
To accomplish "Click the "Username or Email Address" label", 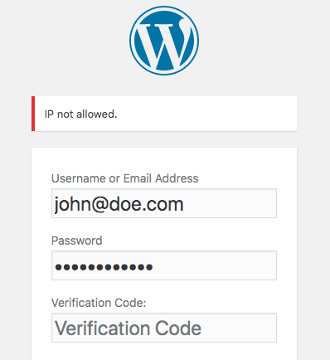I will point(125,178).
